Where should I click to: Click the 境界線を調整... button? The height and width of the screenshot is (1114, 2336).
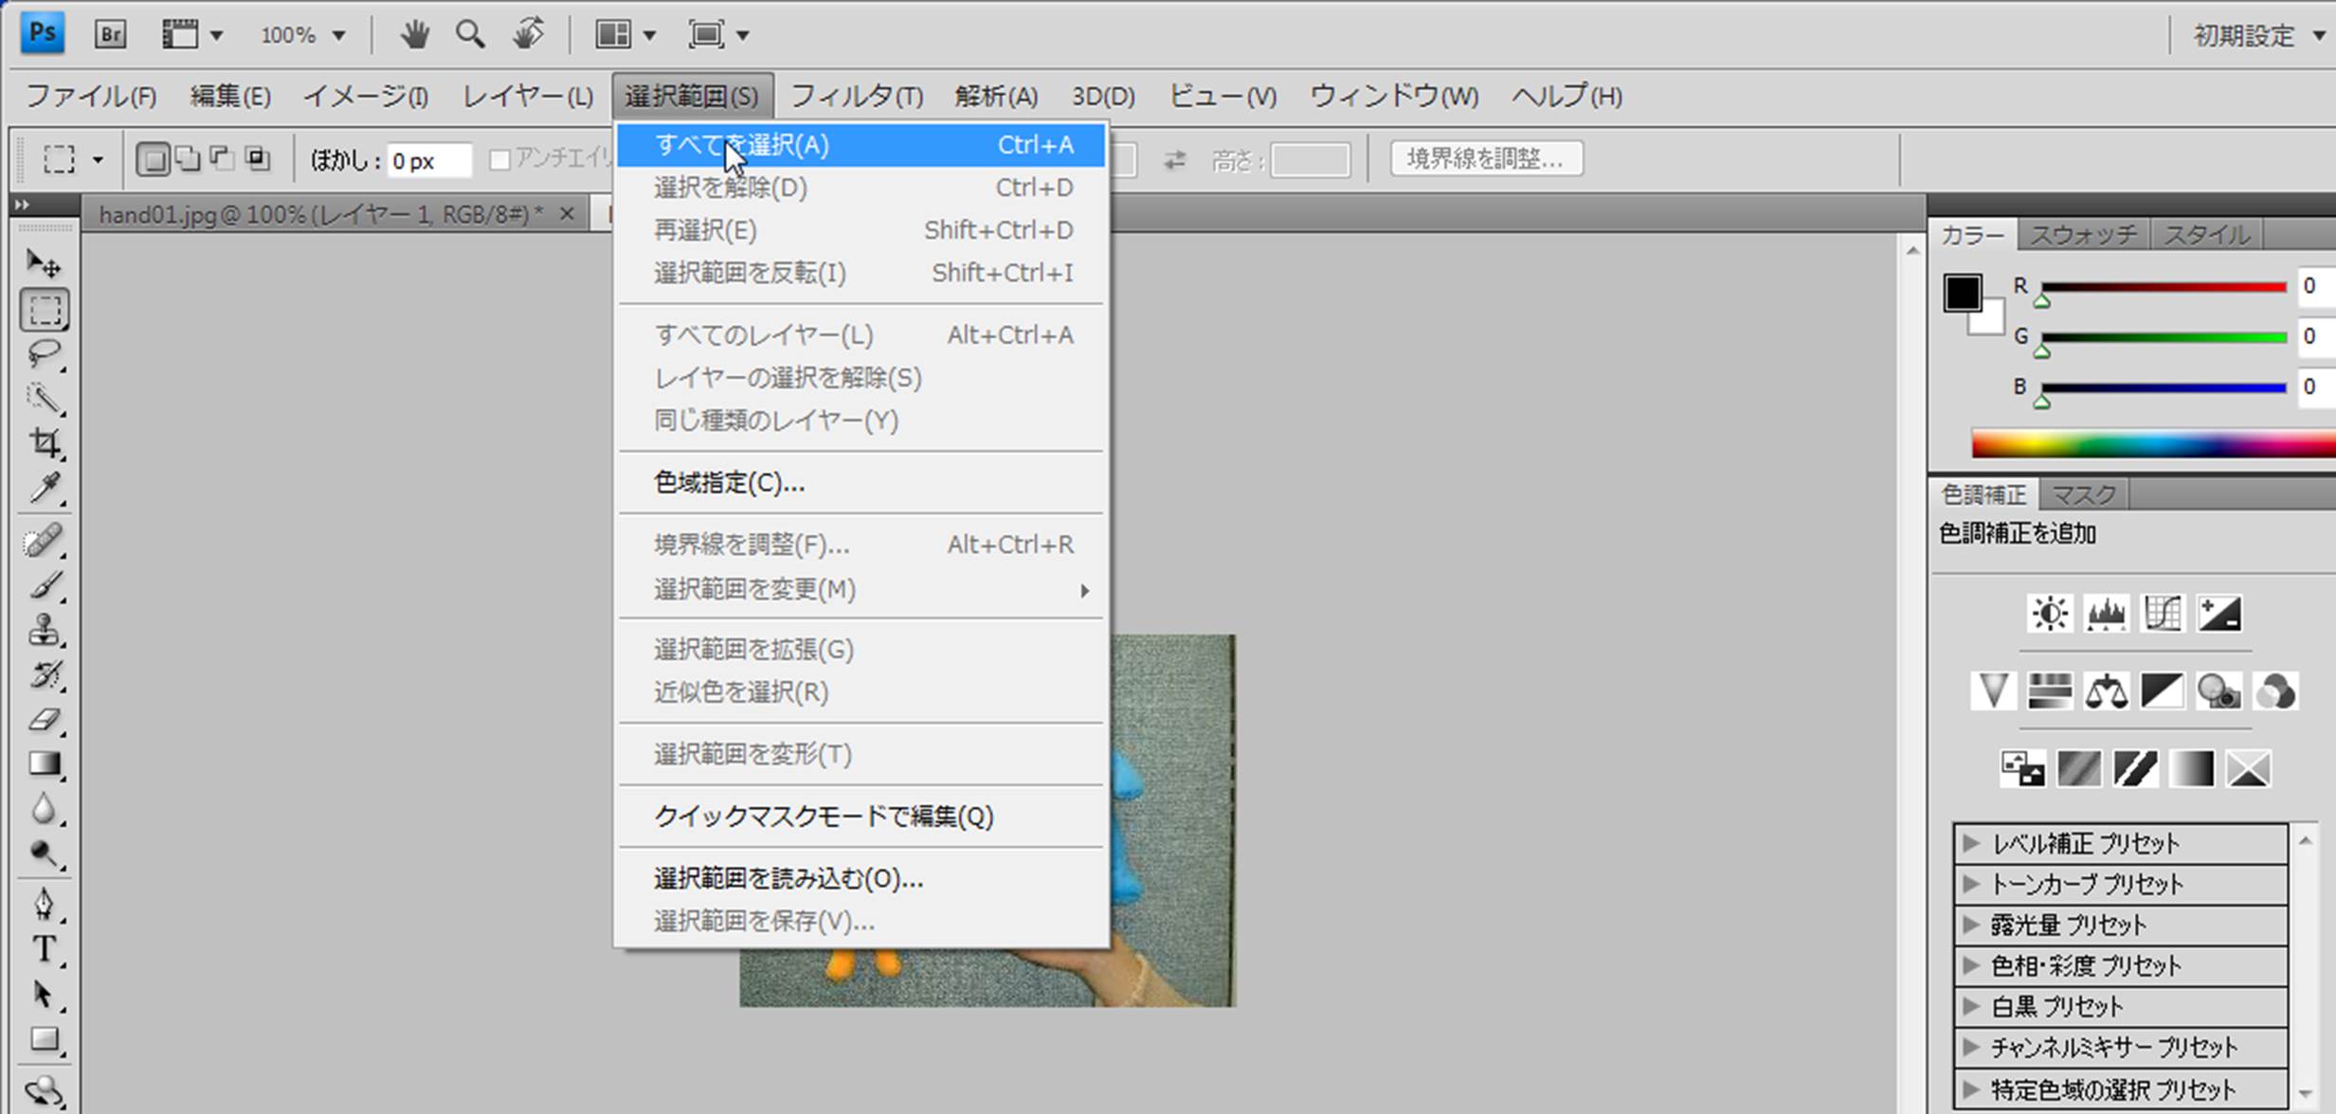point(1485,159)
